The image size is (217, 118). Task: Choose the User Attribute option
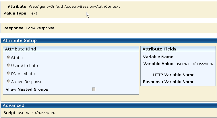[9, 65]
